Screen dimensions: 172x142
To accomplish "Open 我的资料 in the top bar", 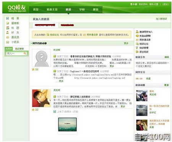I will click(x=143, y=4).
